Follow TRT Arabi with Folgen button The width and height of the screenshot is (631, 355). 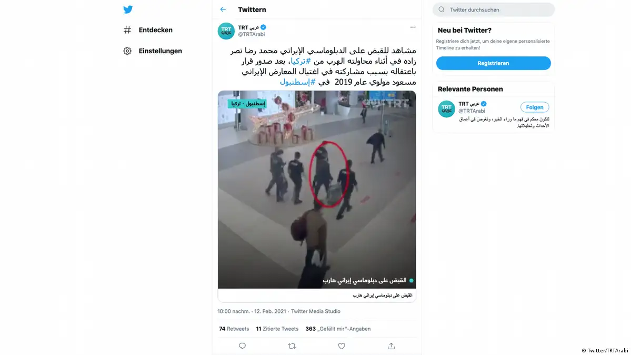[534, 107]
